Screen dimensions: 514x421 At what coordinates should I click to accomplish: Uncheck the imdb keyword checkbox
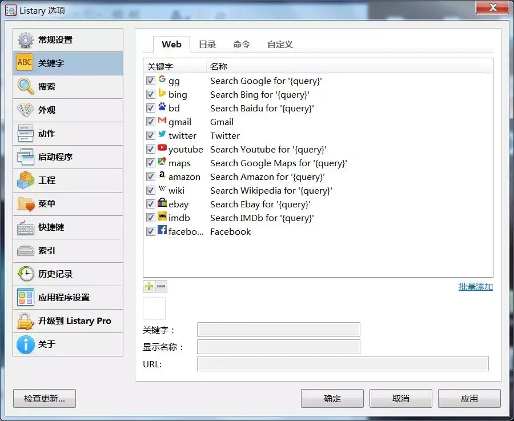click(x=150, y=218)
